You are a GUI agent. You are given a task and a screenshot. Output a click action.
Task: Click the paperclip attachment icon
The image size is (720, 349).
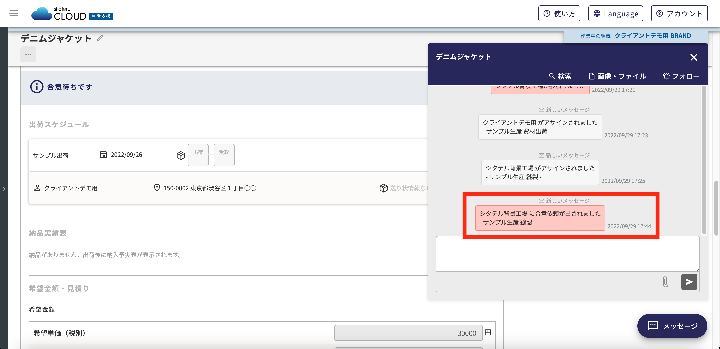point(665,282)
